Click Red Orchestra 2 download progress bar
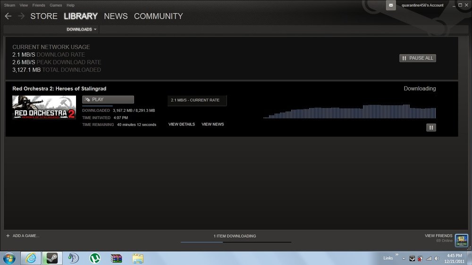 pos(108,106)
